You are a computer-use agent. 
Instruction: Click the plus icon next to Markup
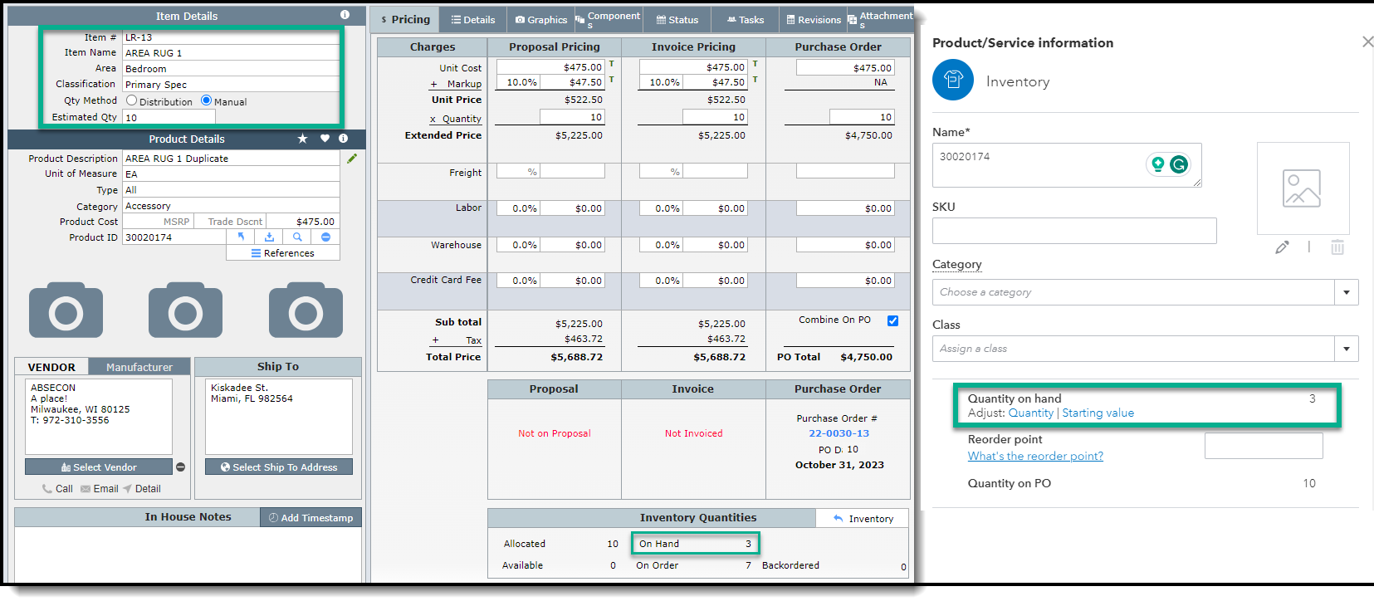tap(433, 84)
